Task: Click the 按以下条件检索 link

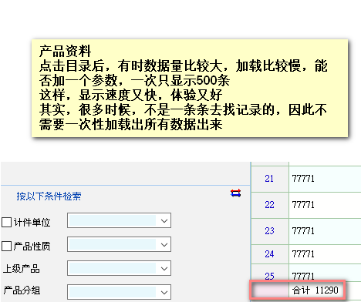Action: pos(49,196)
